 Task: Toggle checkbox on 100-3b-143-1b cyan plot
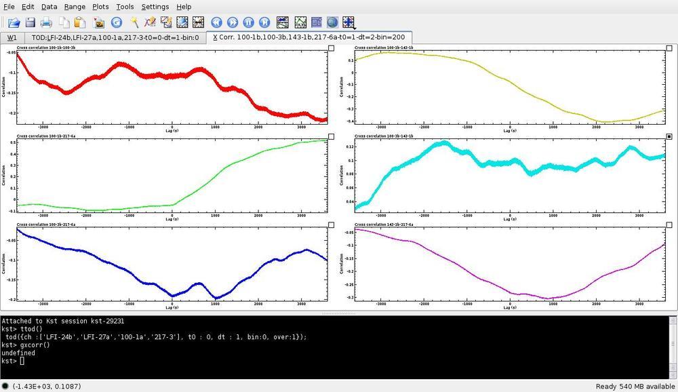click(669, 136)
